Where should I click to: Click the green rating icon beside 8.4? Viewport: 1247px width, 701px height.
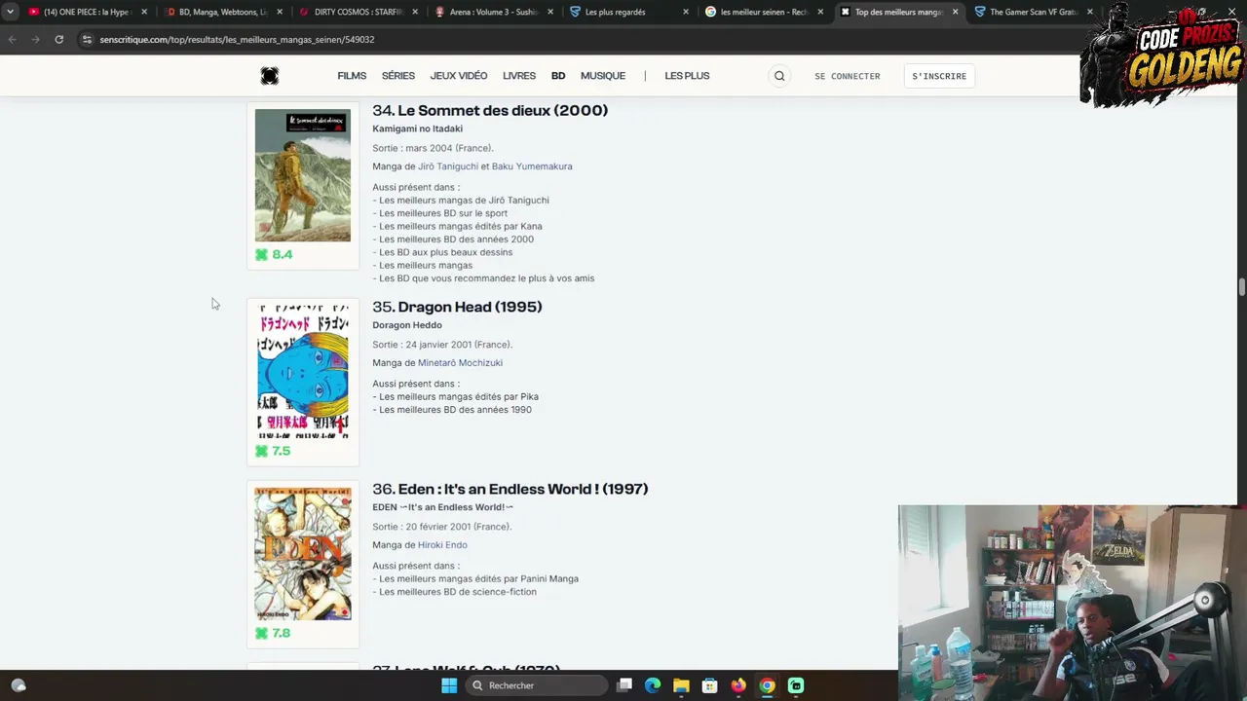click(x=261, y=254)
